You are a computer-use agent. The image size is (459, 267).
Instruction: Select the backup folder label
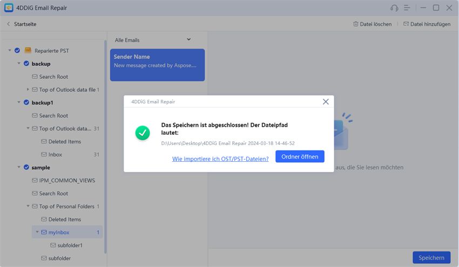(x=41, y=64)
